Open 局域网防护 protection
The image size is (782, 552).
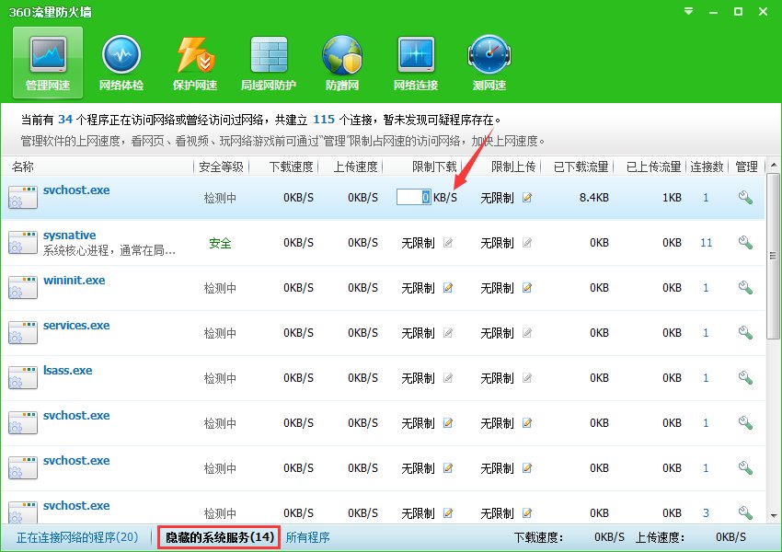point(268,62)
